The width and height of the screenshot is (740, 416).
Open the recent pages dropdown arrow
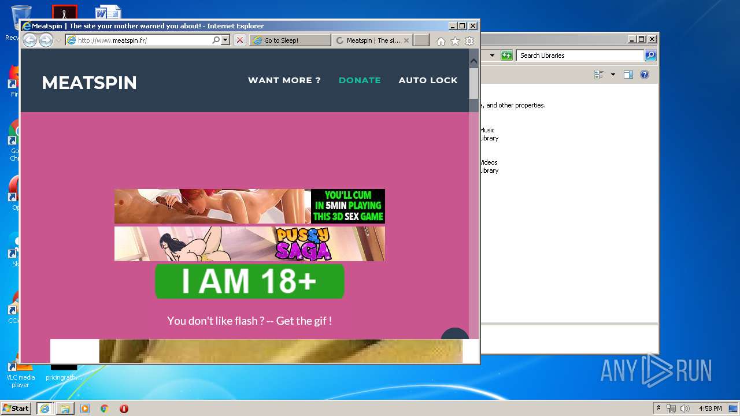[58, 40]
